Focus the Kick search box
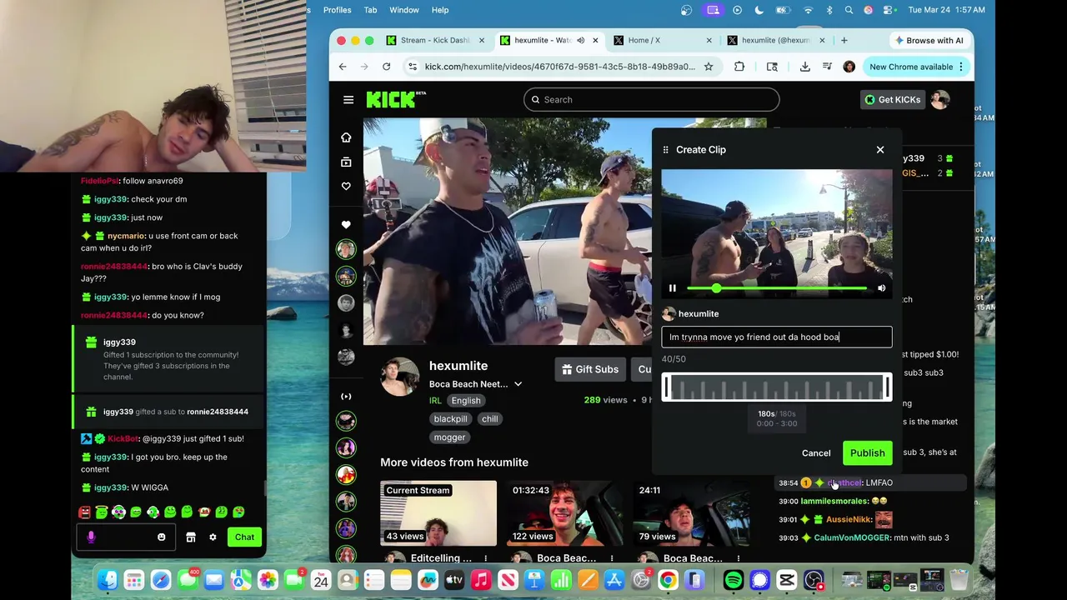The image size is (1067, 600). coord(652,100)
